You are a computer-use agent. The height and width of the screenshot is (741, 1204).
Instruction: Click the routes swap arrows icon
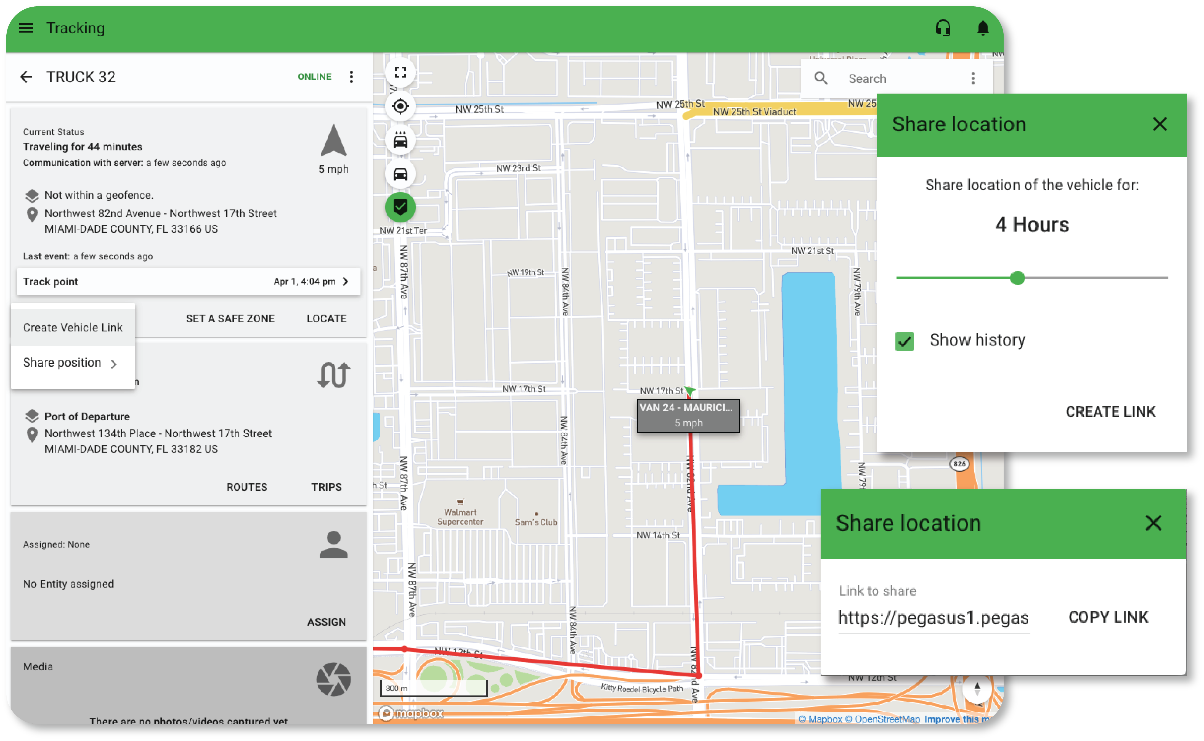[x=333, y=375]
